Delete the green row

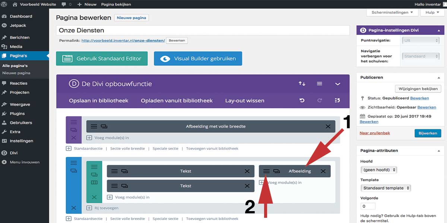[x=94, y=197]
